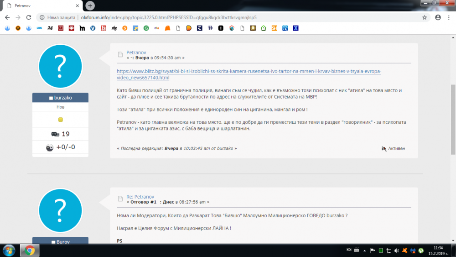Viewport: 456px width, 257px height.
Task: Open the '168' bookmark icon
Action: 114,28
